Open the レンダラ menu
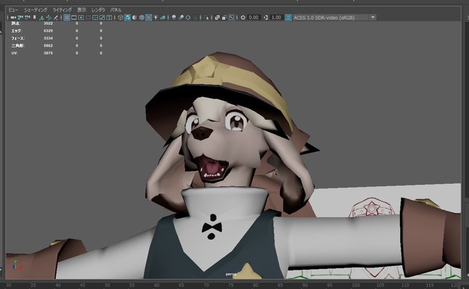469x289 pixels. (98, 10)
